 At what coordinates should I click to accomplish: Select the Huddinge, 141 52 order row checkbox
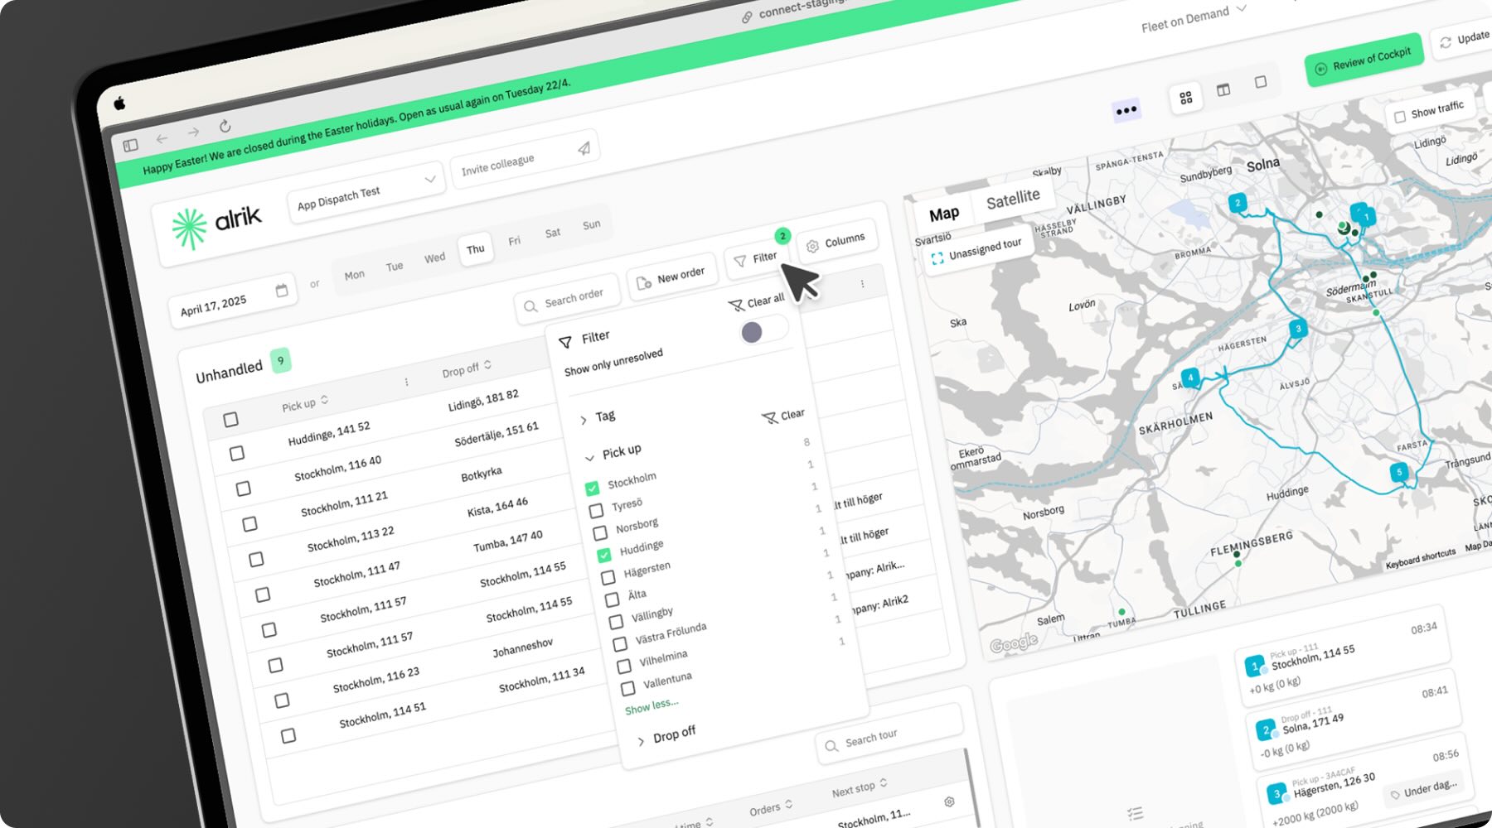tap(237, 454)
